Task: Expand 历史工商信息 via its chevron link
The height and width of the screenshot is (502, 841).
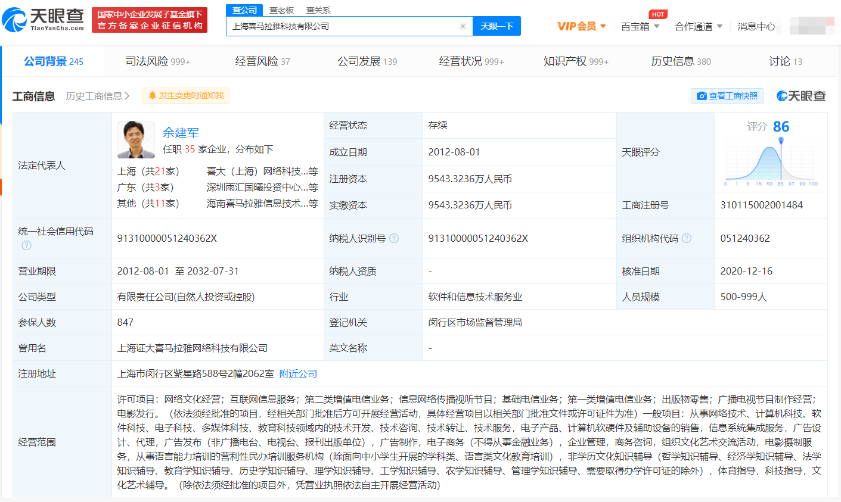Action: pyautogui.click(x=98, y=96)
